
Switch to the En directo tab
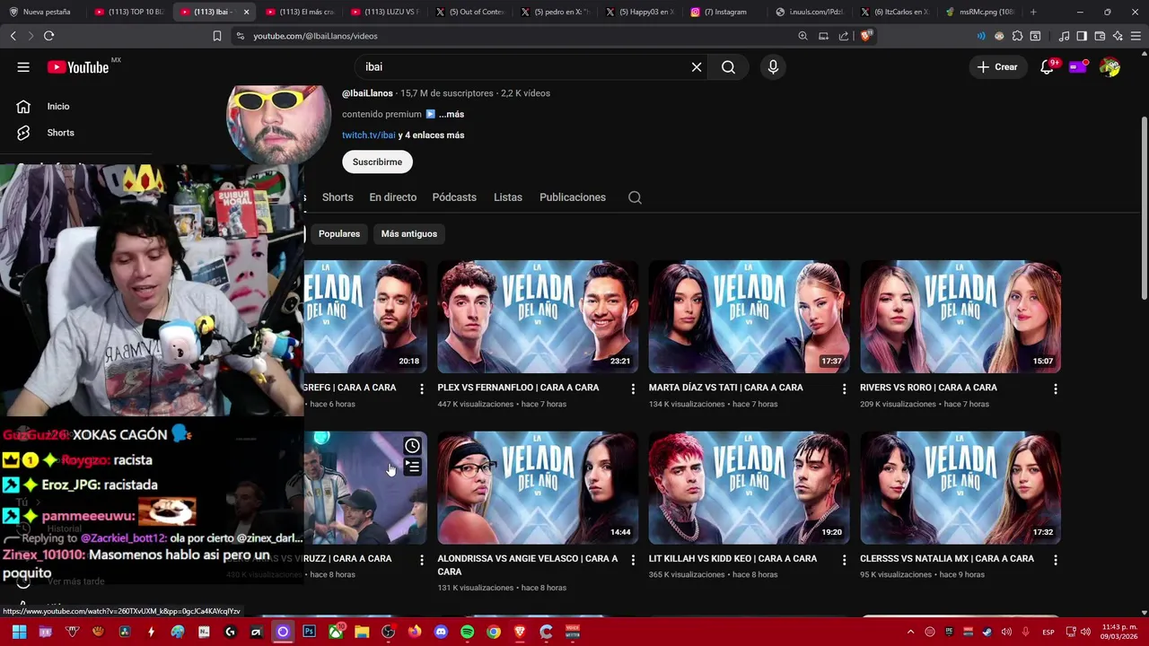pos(393,197)
